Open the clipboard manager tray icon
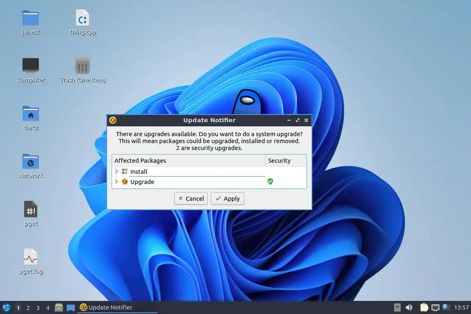471x314 pixels. tap(424, 307)
